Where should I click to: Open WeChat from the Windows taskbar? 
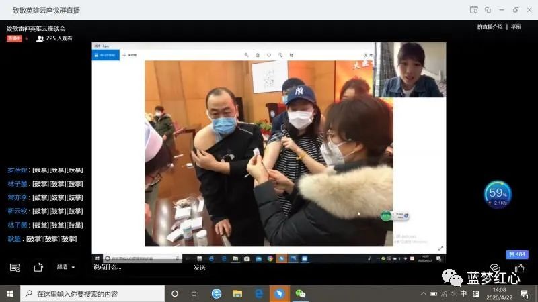point(301,294)
